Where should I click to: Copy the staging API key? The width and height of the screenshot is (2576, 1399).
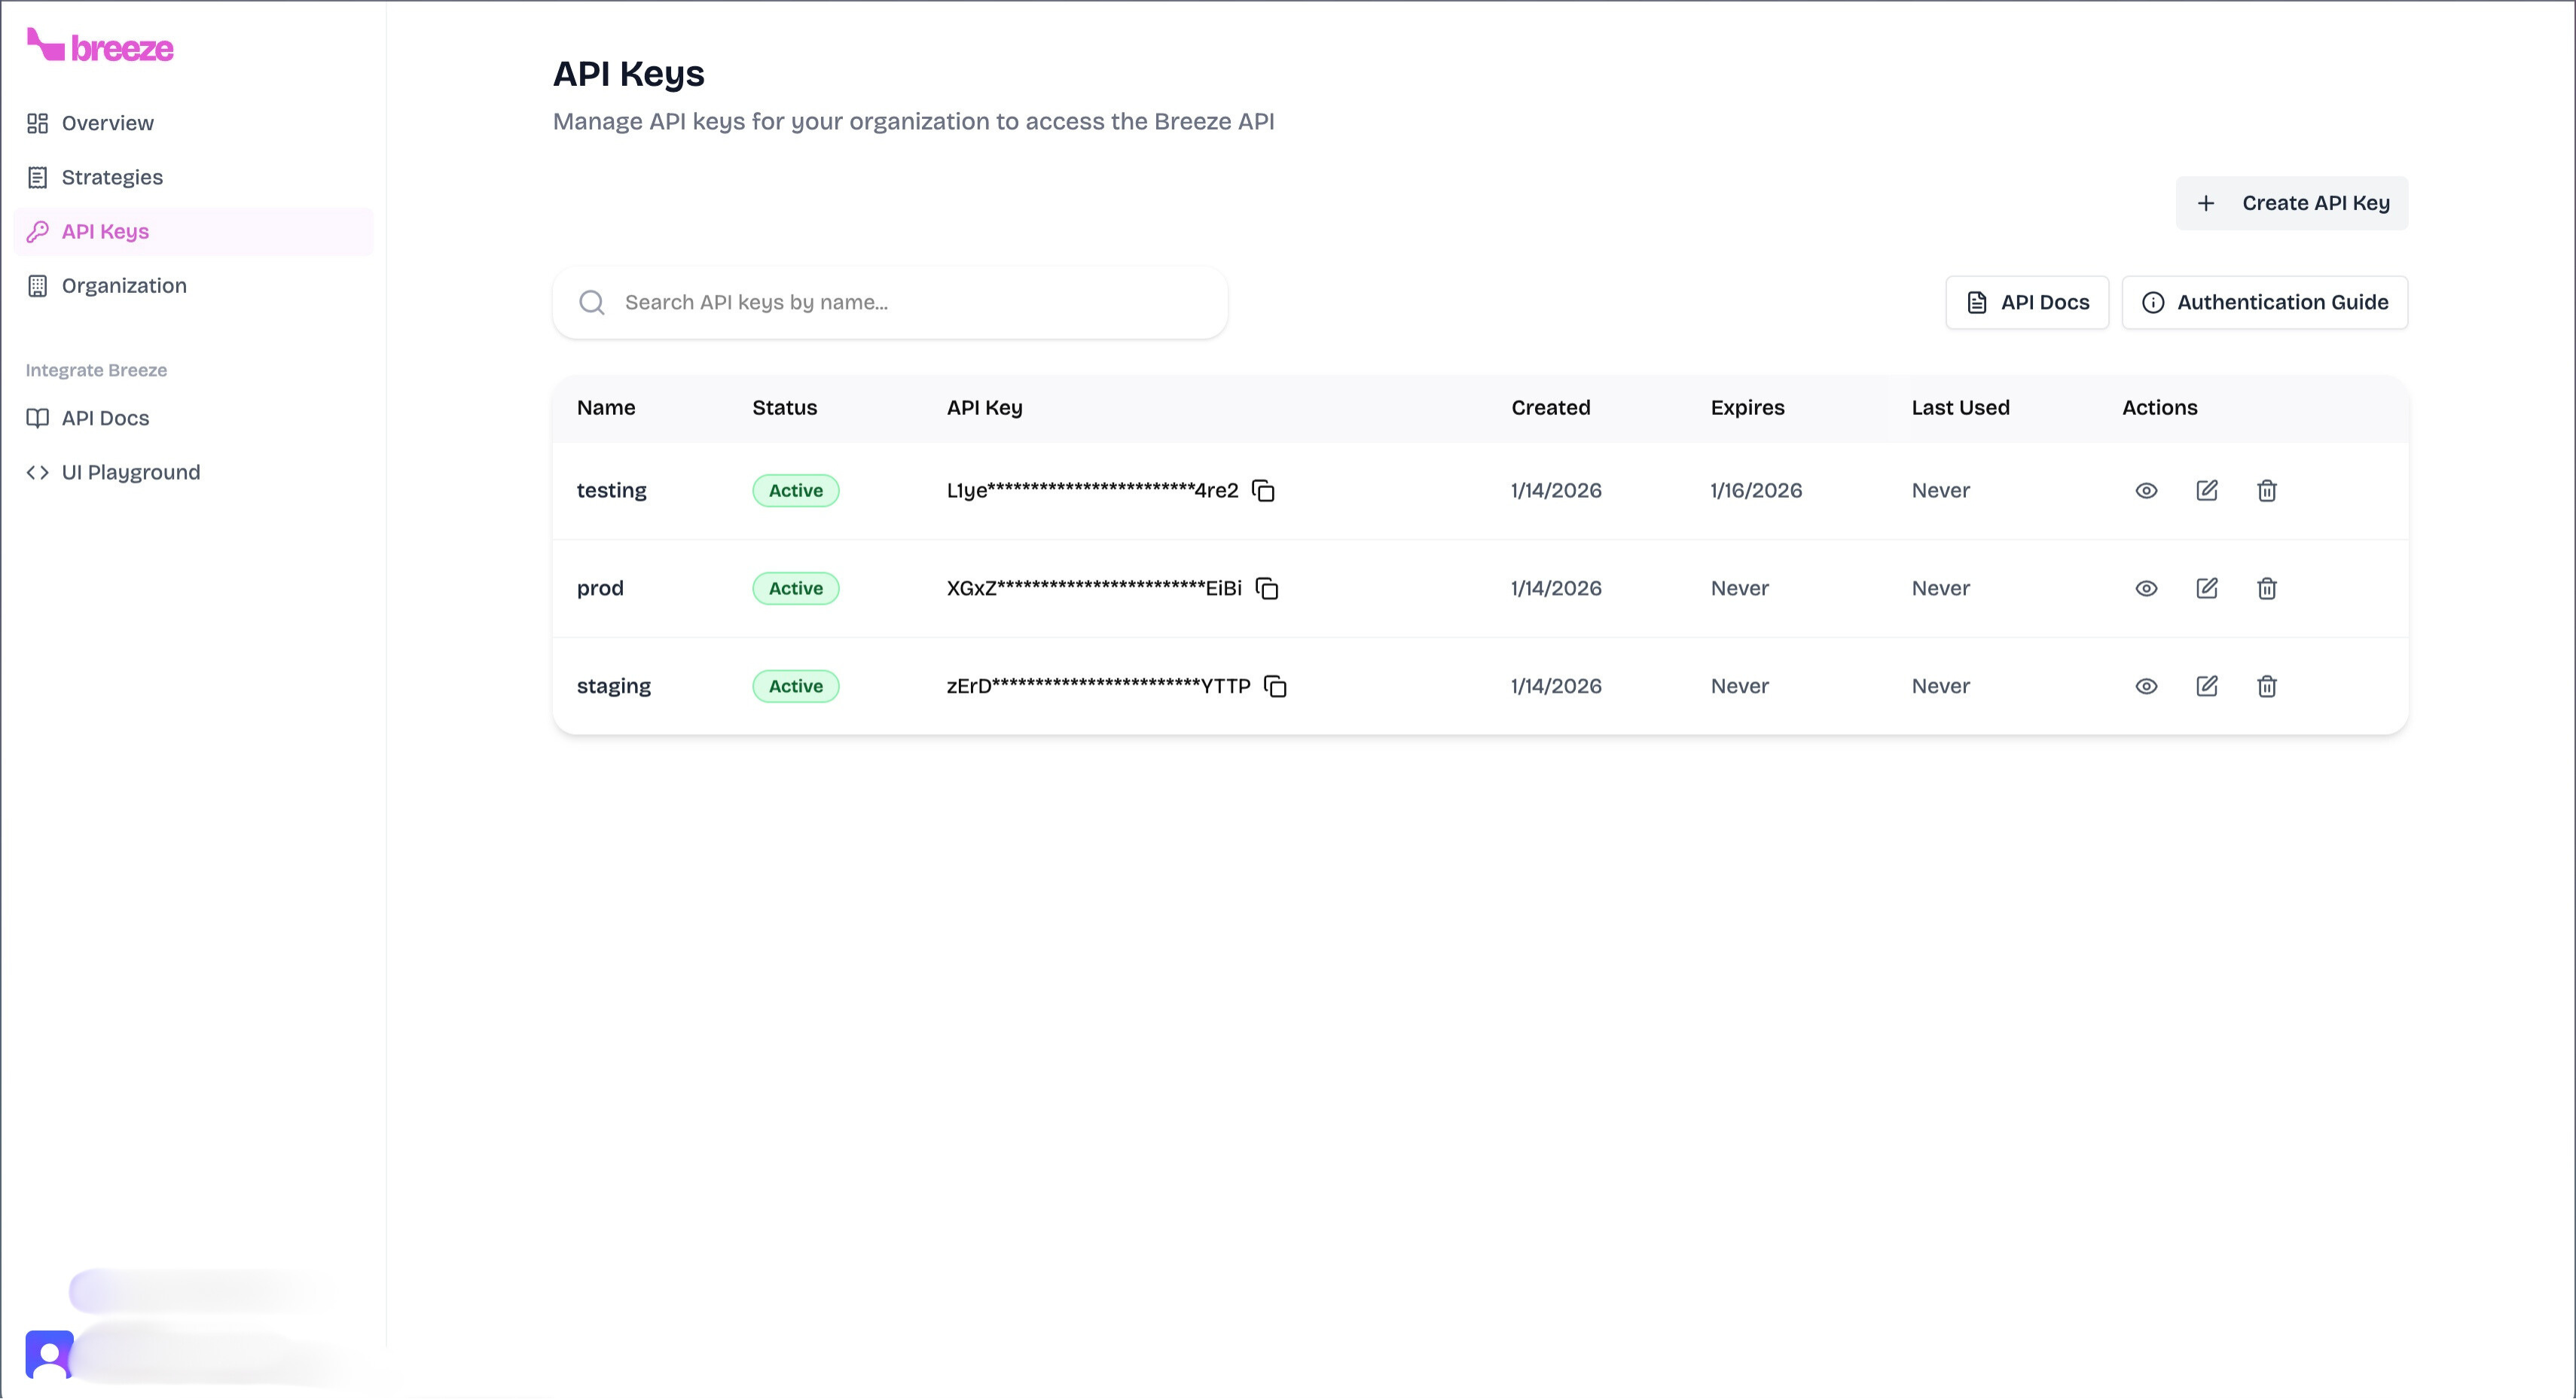point(1275,686)
